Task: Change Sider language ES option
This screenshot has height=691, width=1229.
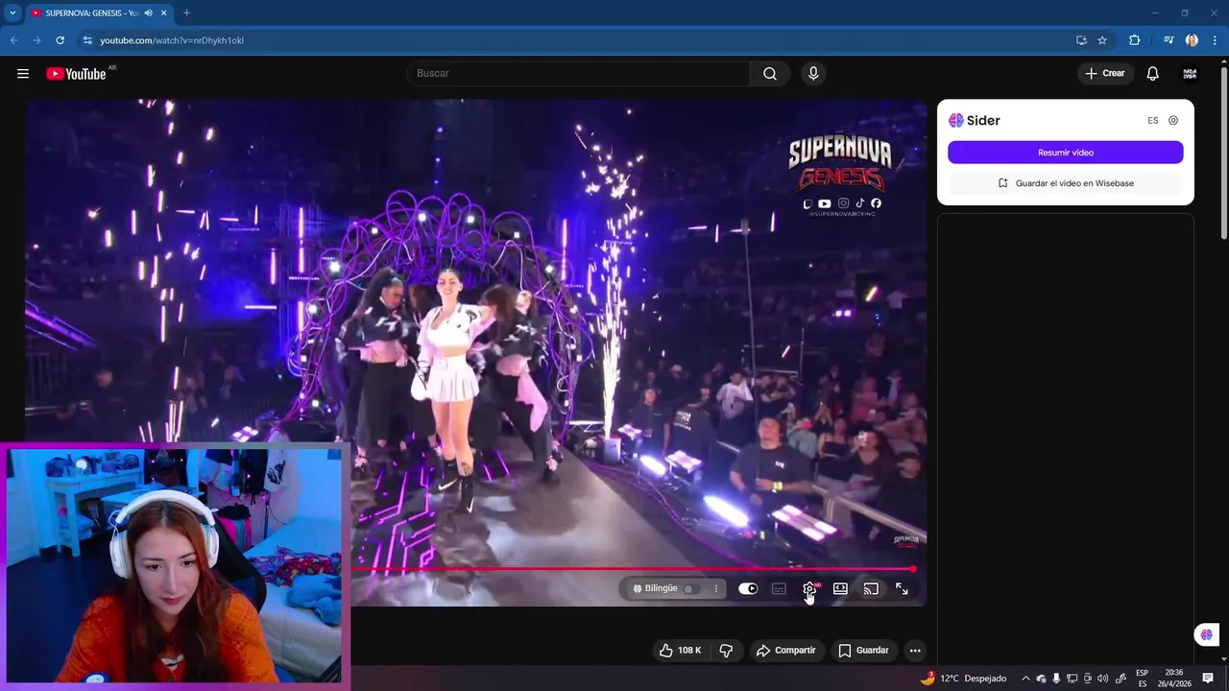Action: pos(1153,121)
